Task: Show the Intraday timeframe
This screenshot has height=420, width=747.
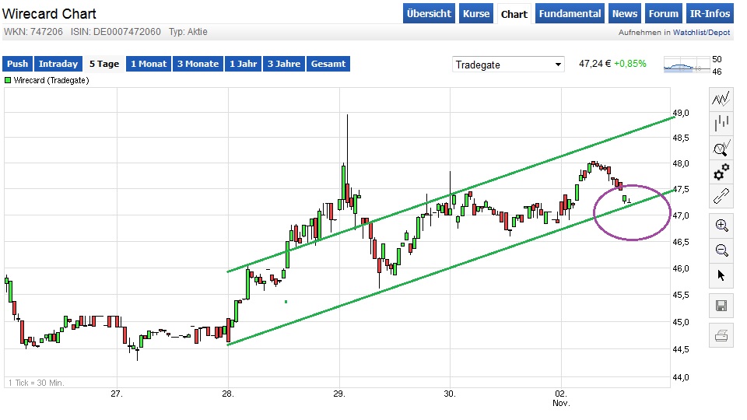Action: (x=58, y=64)
